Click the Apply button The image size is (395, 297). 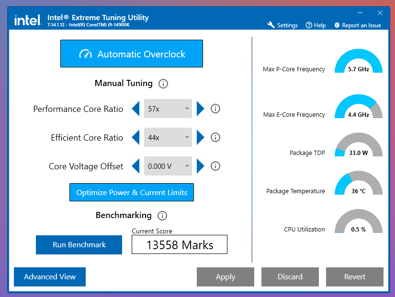(x=226, y=277)
